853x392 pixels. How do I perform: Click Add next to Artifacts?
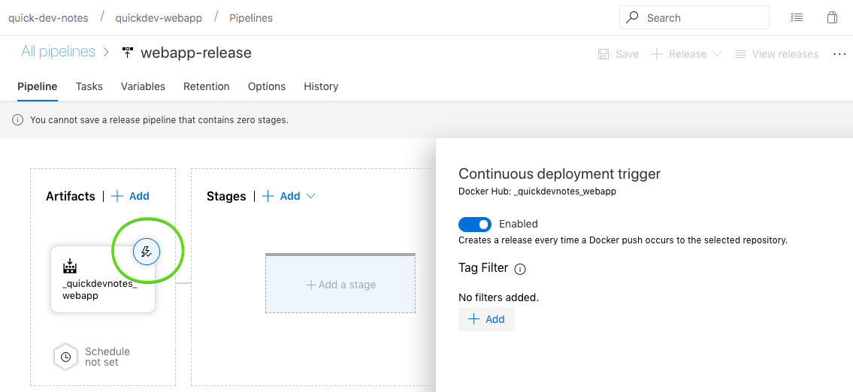(x=130, y=196)
